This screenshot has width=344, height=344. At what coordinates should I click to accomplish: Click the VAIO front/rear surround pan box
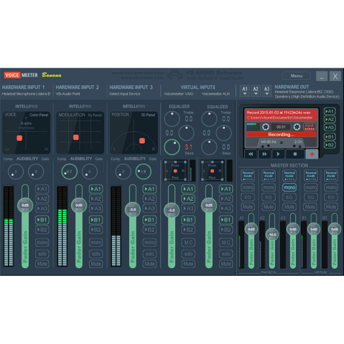(x=175, y=171)
